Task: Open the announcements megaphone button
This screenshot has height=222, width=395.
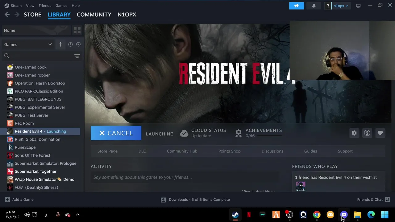Action: 297,6
